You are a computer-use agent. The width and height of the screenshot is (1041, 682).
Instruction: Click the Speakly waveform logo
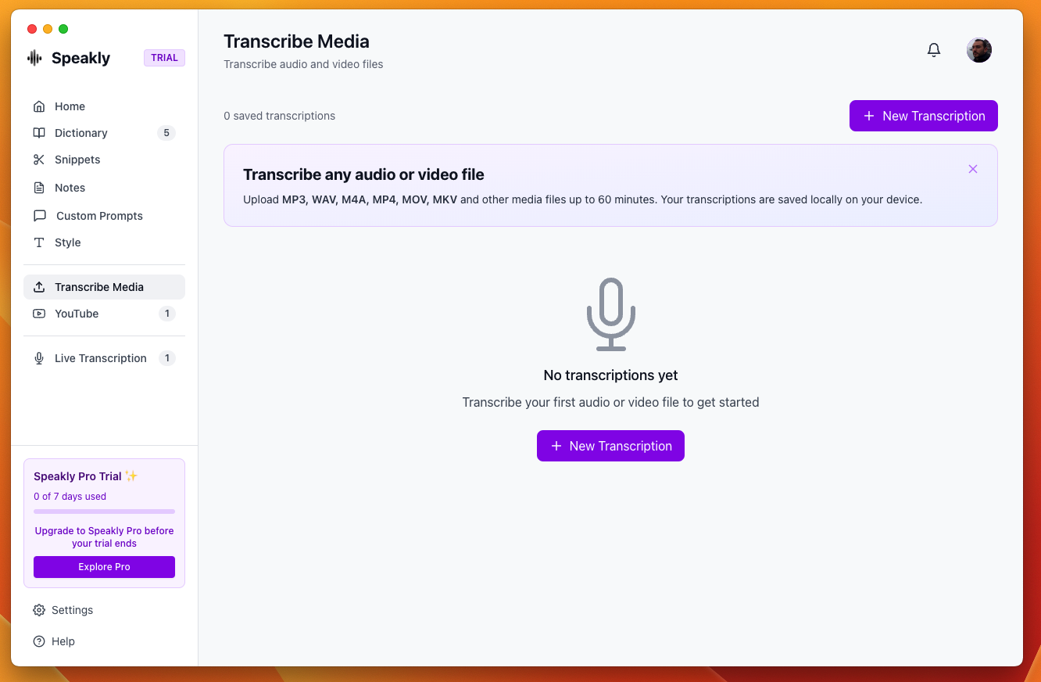coord(35,58)
